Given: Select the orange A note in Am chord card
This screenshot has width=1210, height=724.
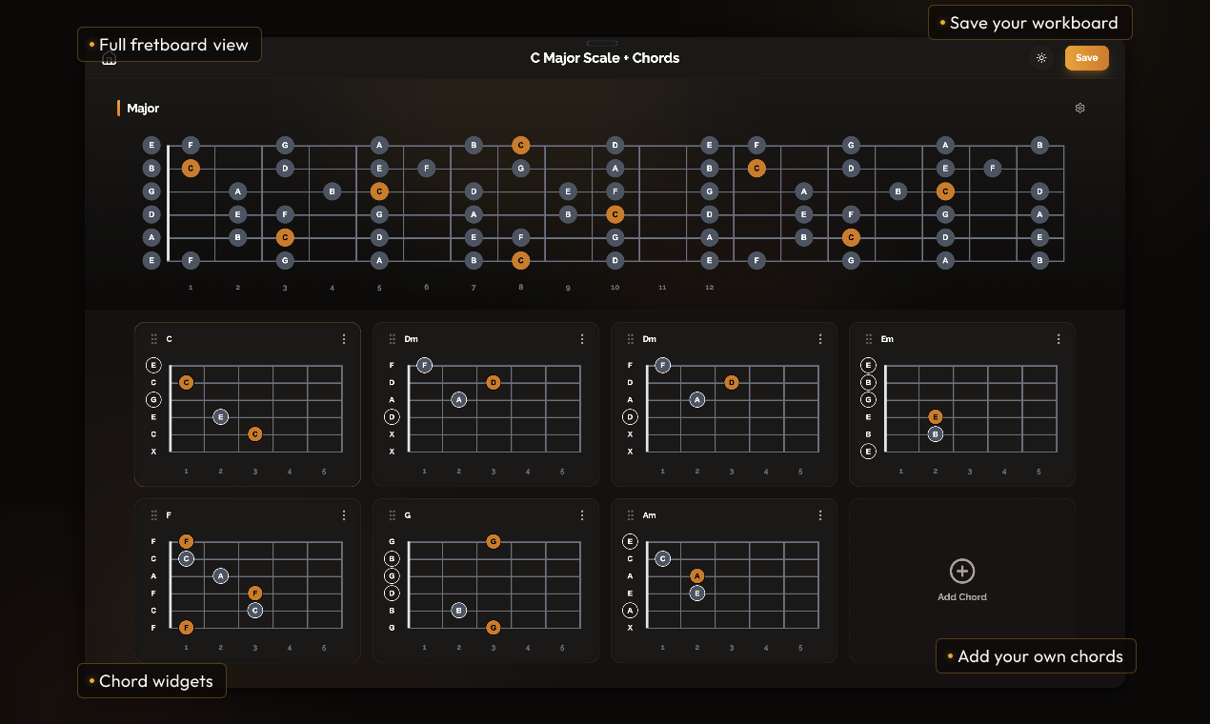Looking at the screenshot, I should (x=697, y=576).
